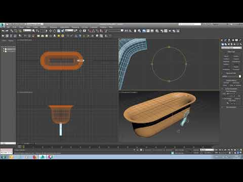Click the search field in the title bar

click(x=190, y=24)
